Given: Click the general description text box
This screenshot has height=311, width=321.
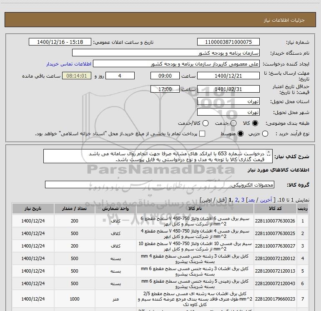Looking at the screenshot, I should [x=158, y=157].
